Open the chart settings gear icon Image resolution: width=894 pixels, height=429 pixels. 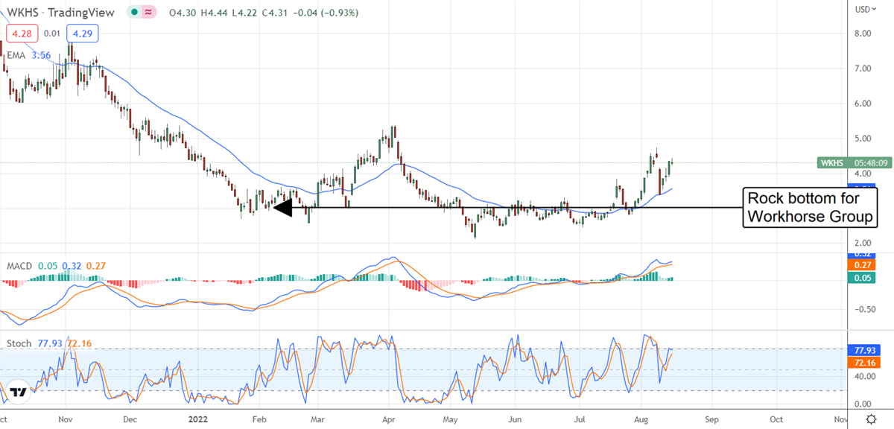[x=871, y=420]
